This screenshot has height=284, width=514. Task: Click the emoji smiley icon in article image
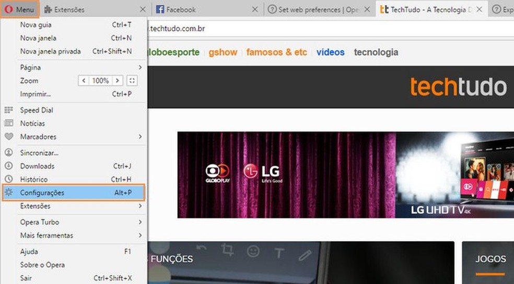(x=253, y=251)
